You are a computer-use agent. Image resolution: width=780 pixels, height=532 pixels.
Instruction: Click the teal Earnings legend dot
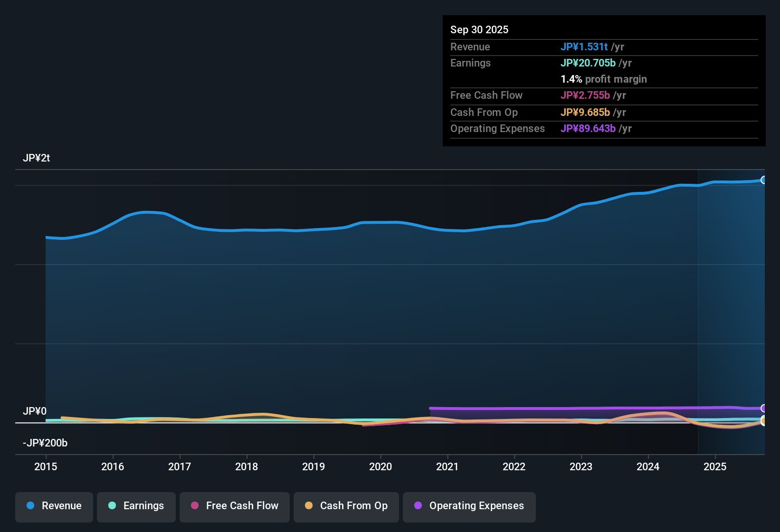pyautogui.click(x=112, y=506)
